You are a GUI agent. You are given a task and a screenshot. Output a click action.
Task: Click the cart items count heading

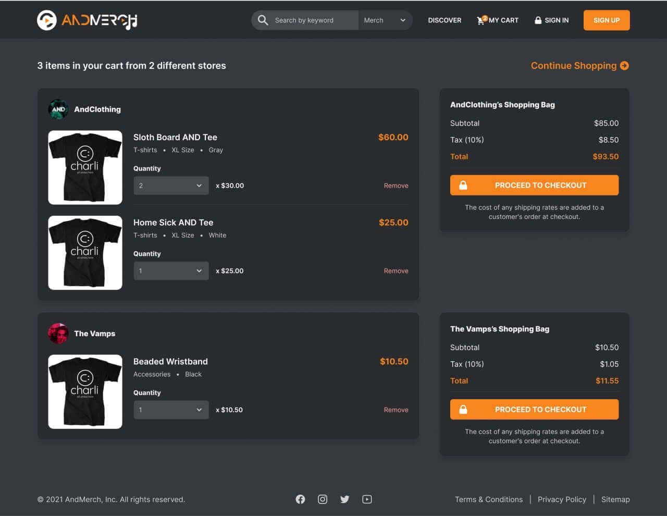[x=131, y=66]
